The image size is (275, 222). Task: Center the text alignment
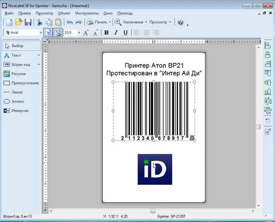146,32
